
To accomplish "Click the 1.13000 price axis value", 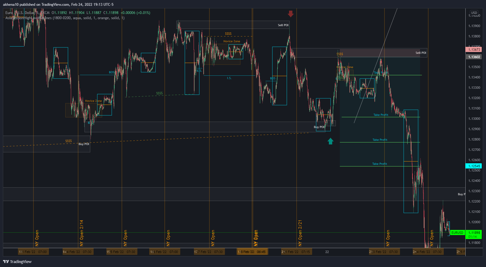I will click(x=474, y=119).
